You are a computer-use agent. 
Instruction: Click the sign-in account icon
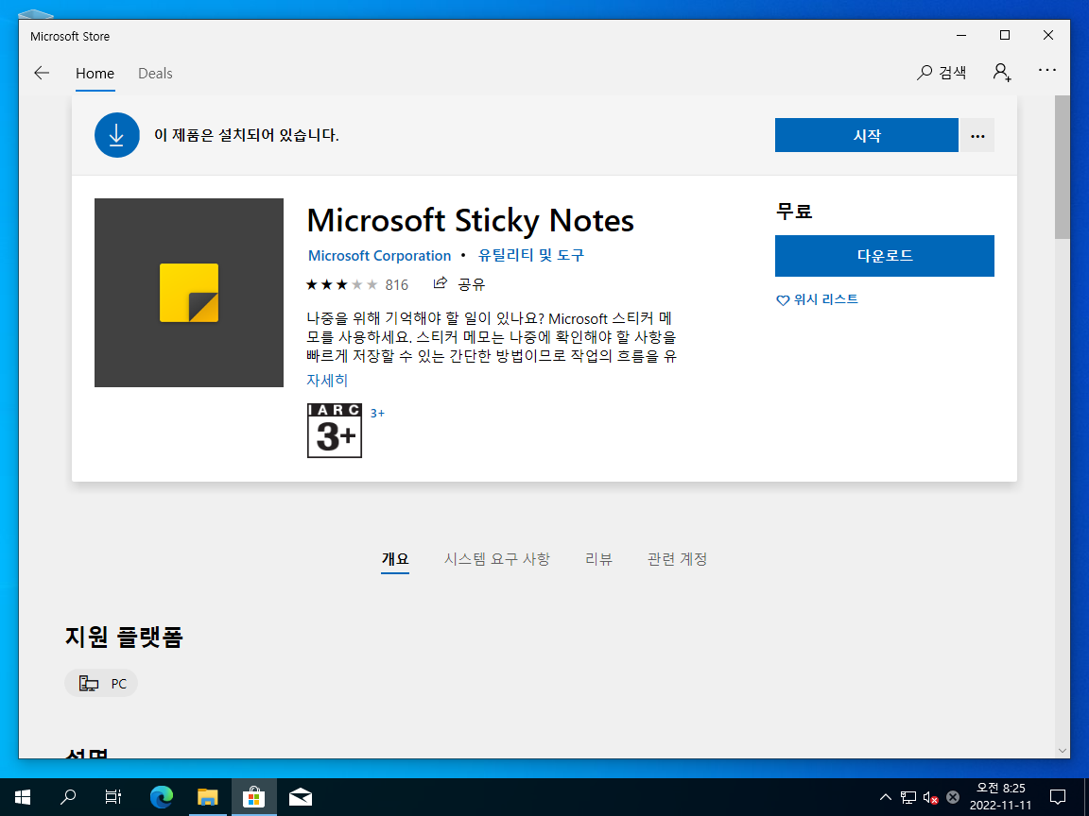pos(1001,72)
